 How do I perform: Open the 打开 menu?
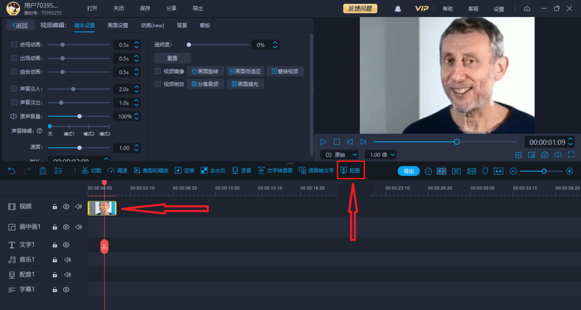[x=92, y=9]
